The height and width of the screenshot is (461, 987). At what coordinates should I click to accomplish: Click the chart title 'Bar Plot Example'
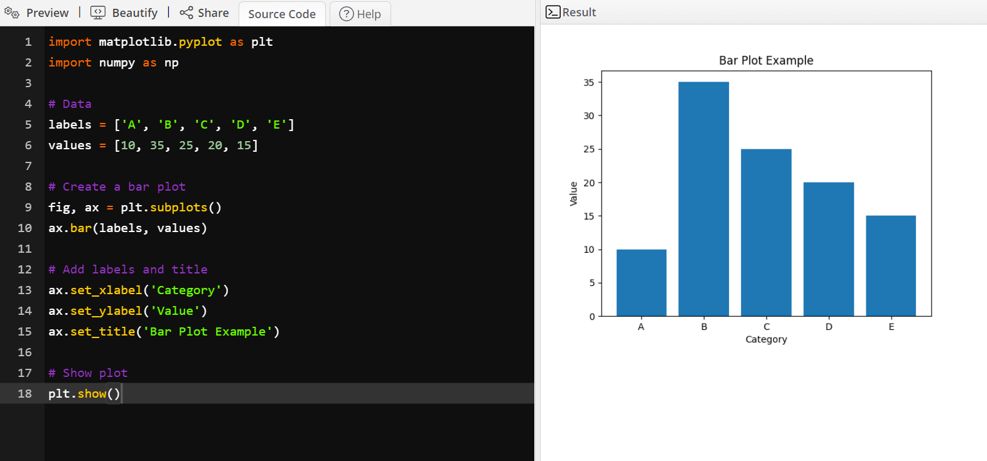click(766, 60)
